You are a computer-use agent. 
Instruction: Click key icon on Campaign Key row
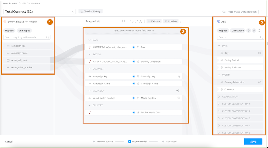point(179,76)
